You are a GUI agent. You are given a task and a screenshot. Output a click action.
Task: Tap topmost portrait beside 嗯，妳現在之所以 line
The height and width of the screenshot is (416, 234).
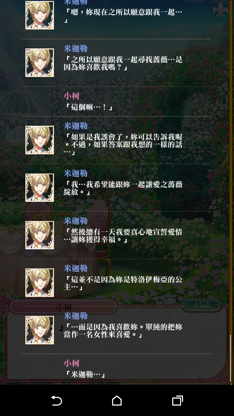(40, 15)
